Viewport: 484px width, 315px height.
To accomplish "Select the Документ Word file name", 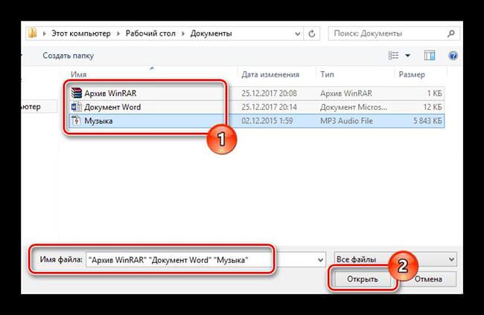I will [x=112, y=107].
